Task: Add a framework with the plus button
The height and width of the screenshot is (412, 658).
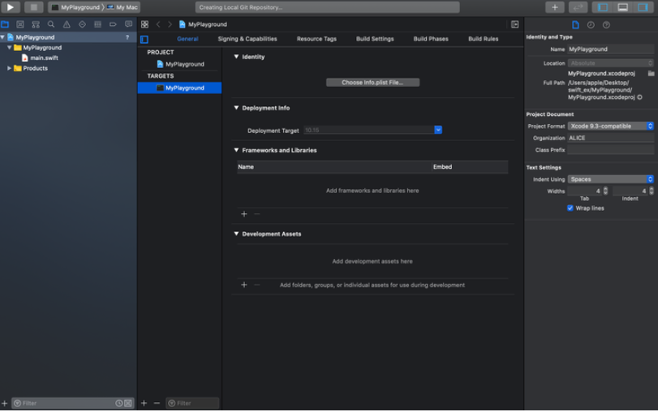Action: pos(244,214)
